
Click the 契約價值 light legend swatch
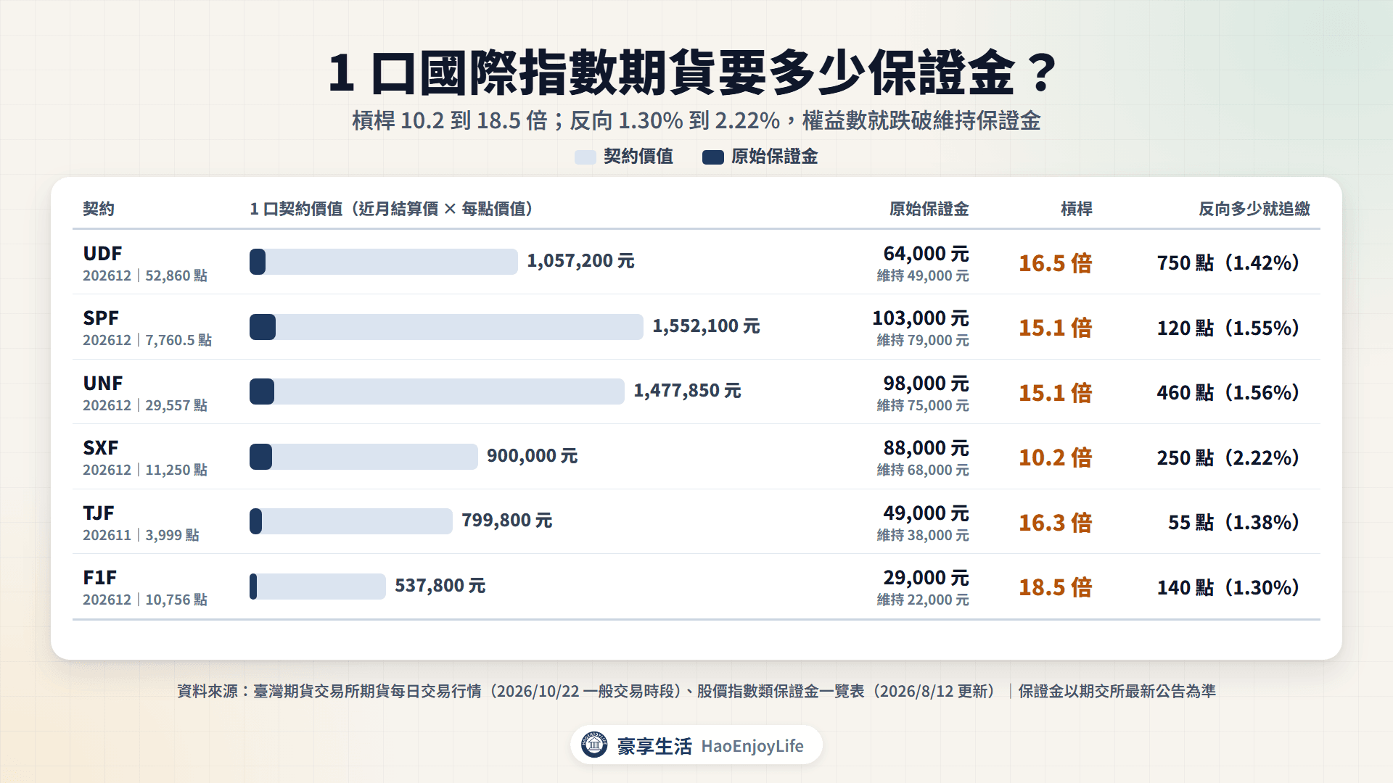[x=585, y=157]
